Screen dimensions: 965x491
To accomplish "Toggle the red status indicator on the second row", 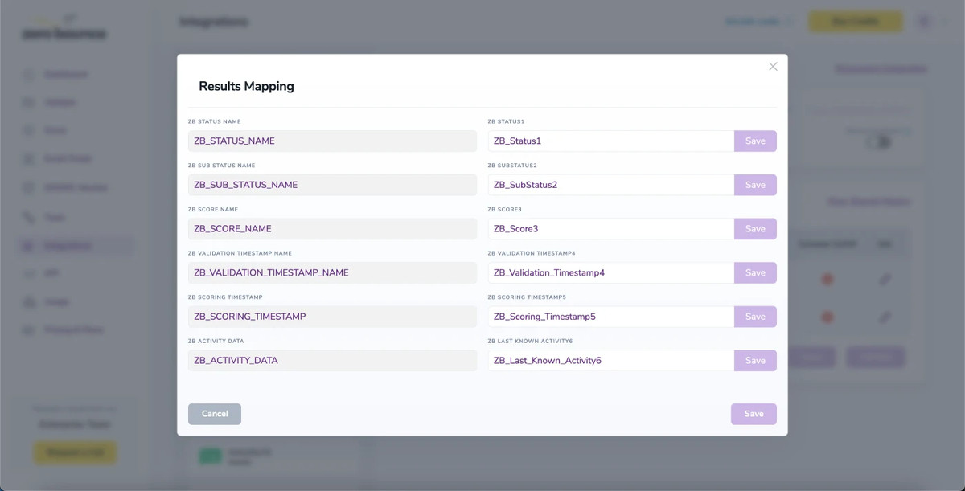I will [828, 317].
